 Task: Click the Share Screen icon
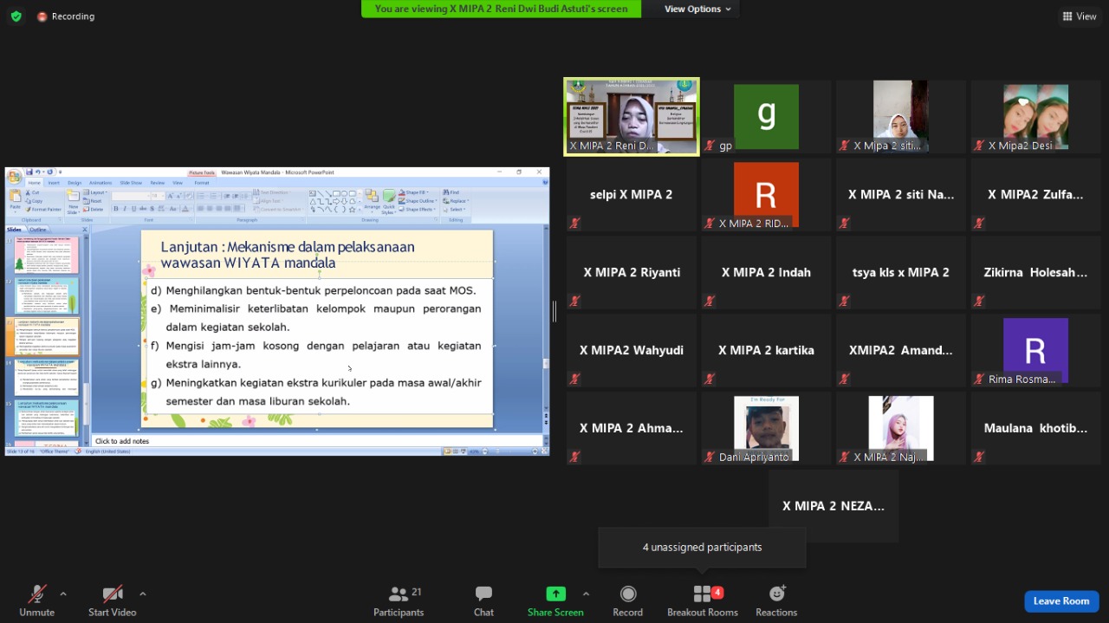pyautogui.click(x=555, y=594)
